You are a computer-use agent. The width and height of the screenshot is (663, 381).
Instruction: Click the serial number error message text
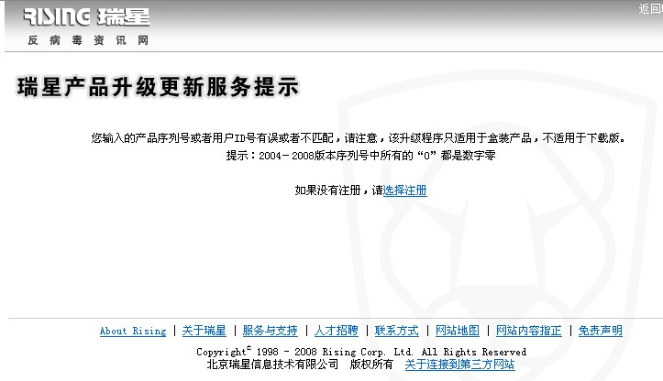[359, 138]
